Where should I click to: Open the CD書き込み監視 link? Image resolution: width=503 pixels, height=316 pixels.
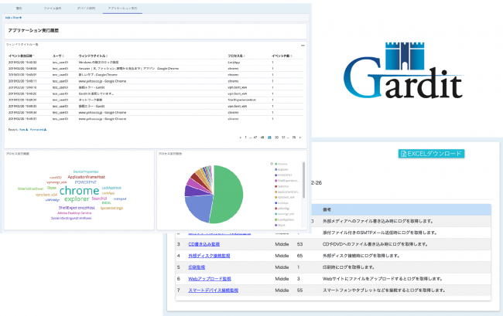tap(200, 244)
